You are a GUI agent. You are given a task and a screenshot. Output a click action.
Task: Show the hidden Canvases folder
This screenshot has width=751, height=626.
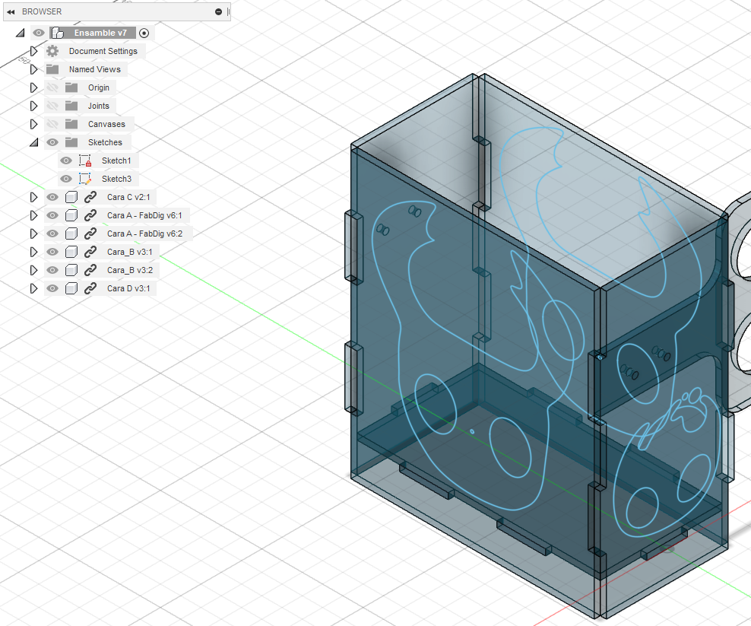[52, 124]
